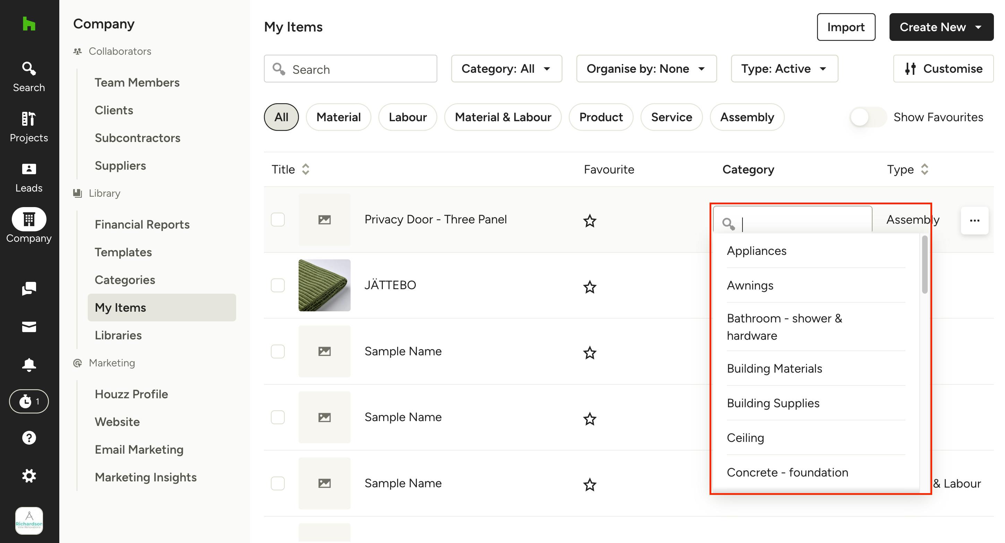Select Company in the left rail
This screenshot has height=543, width=1005.
pyautogui.click(x=29, y=225)
